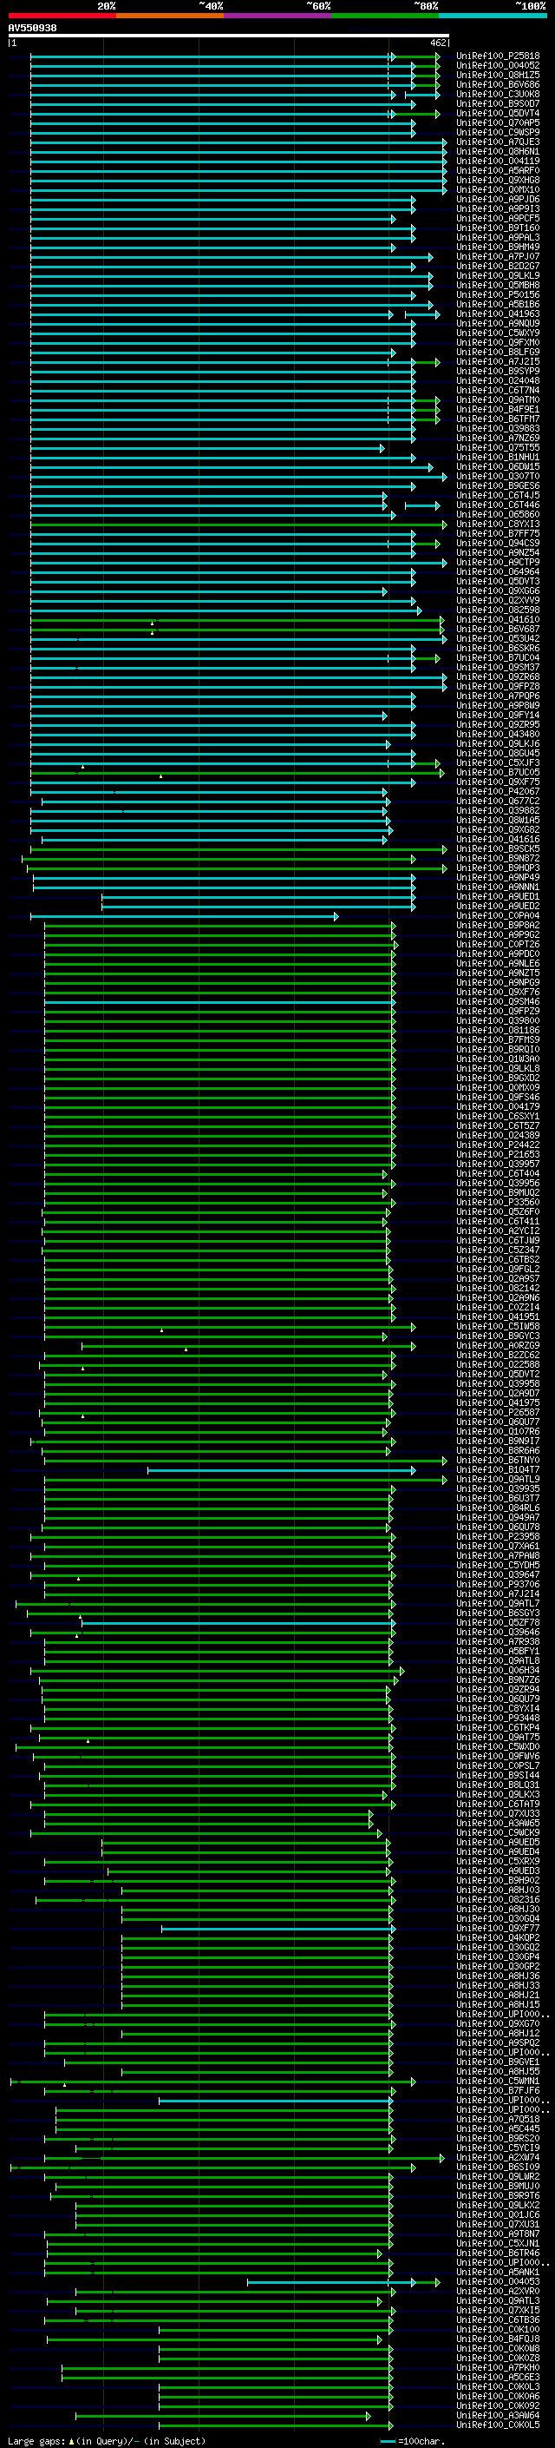Screen dimensions: 555x2448
Task: Choose entry UniRef100_O24389
Action: tap(498, 1135)
